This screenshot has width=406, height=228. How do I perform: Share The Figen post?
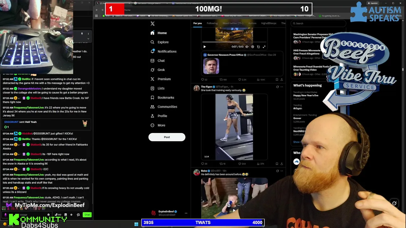click(x=281, y=164)
